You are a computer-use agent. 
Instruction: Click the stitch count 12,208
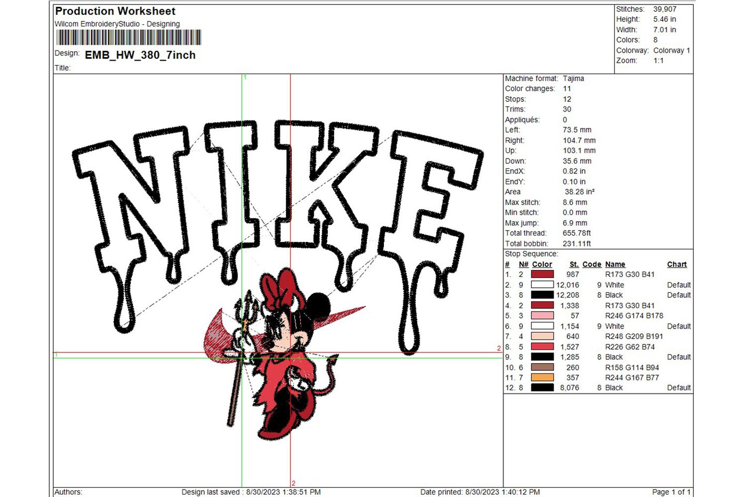pos(568,295)
